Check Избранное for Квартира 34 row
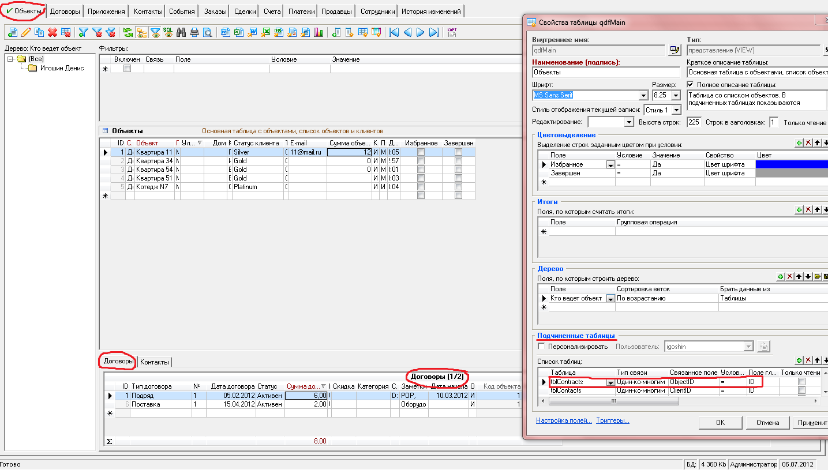This screenshot has width=828, height=470. coord(421,161)
